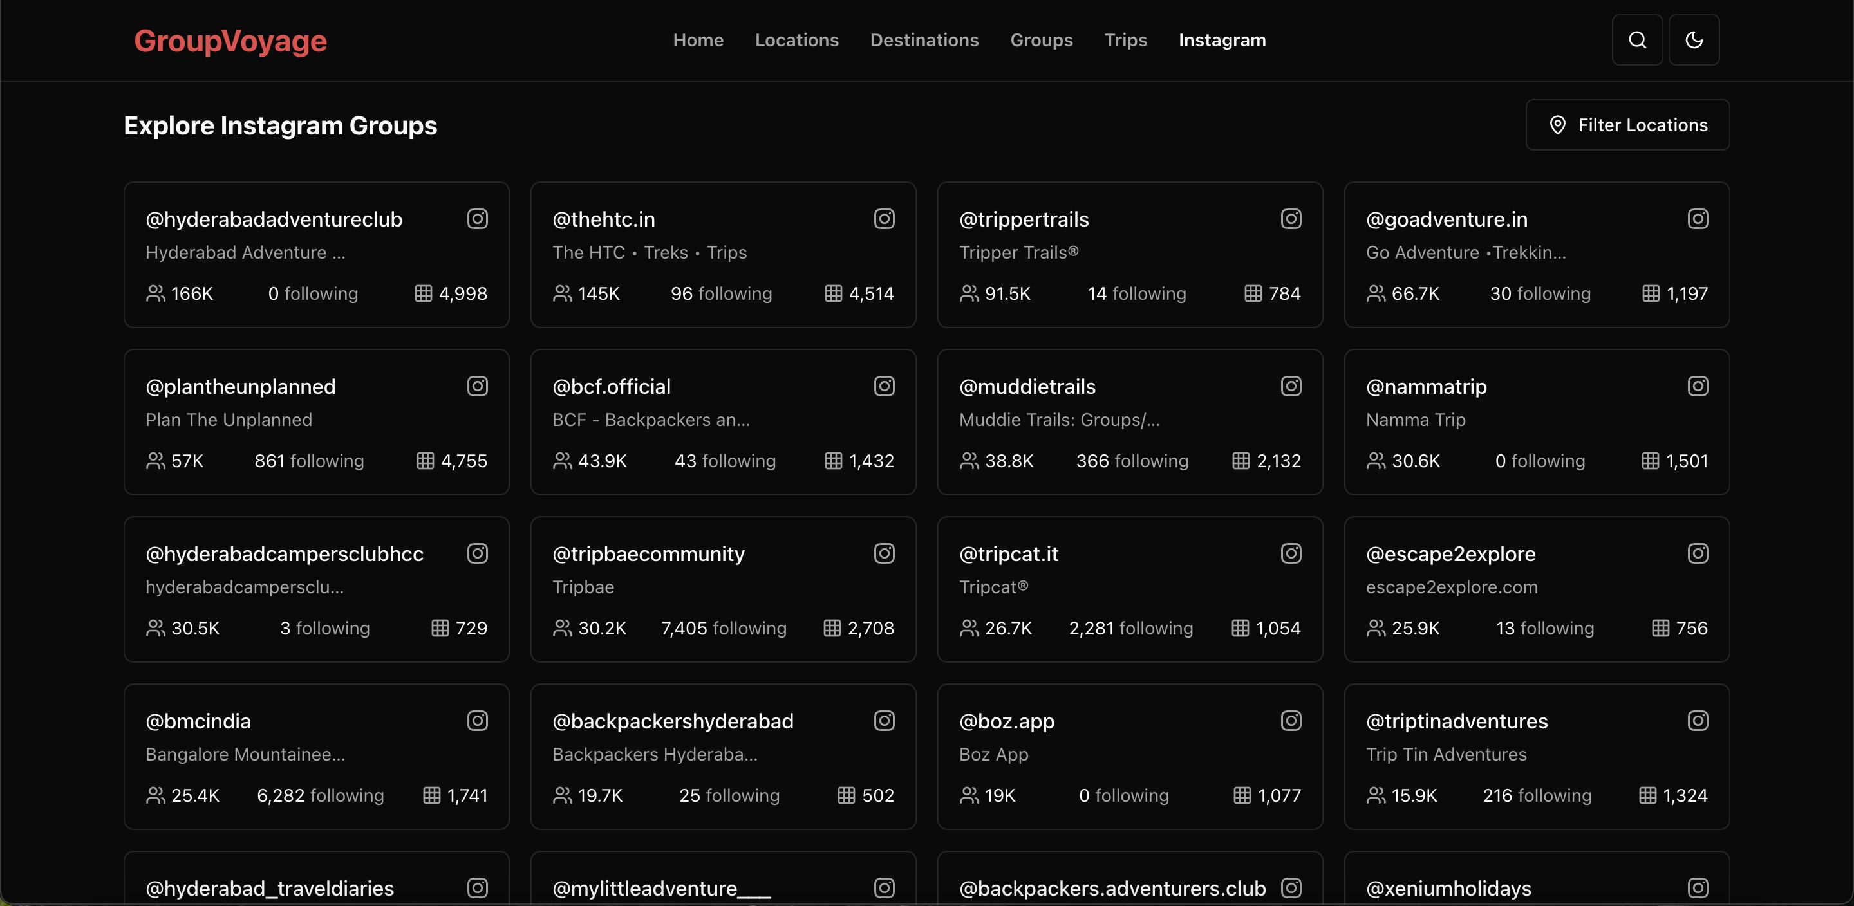Screen dimensions: 1854x906
Task: Click '7,405 following' on Tripbae card
Action: (x=724, y=628)
